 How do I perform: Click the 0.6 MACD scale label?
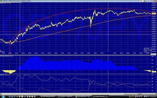click(152, 60)
